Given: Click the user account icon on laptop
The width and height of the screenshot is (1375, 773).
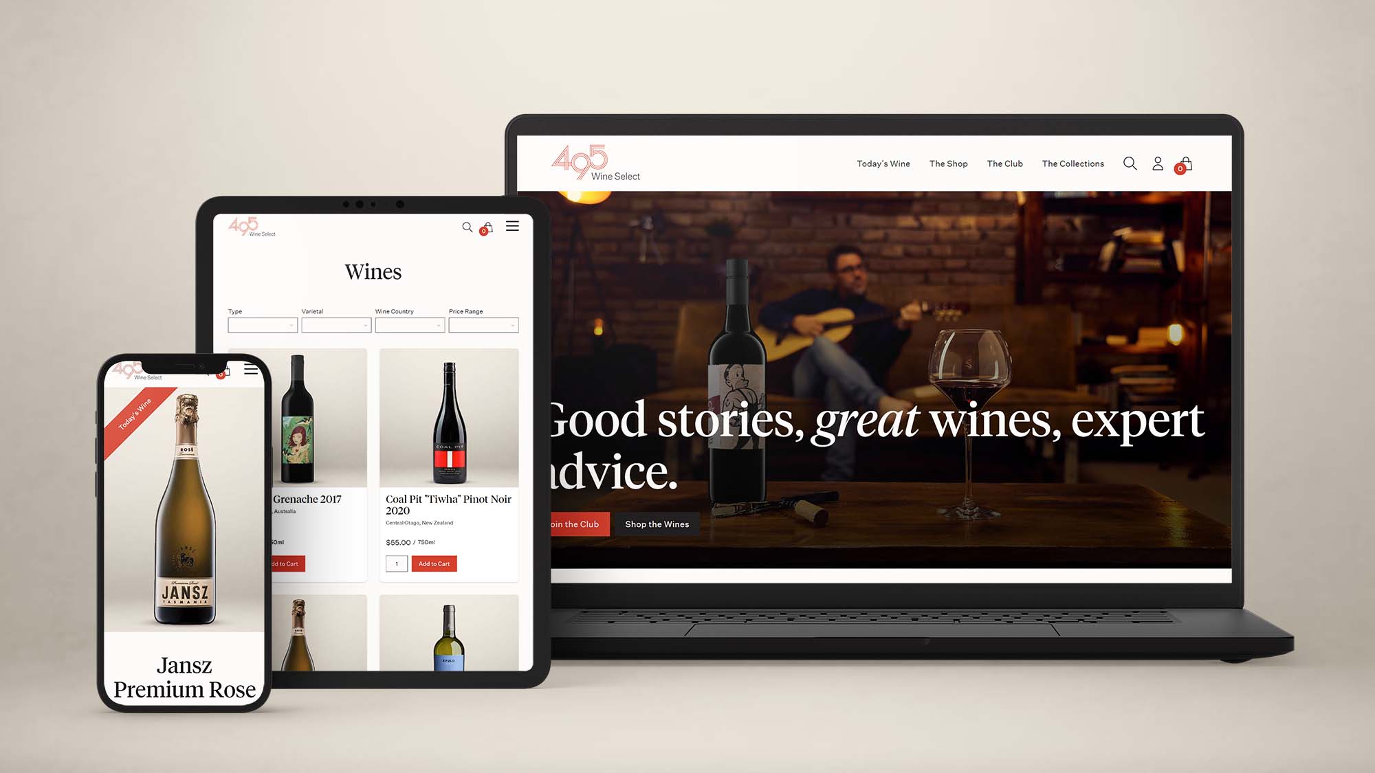Looking at the screenshot, I should 1157,164.
